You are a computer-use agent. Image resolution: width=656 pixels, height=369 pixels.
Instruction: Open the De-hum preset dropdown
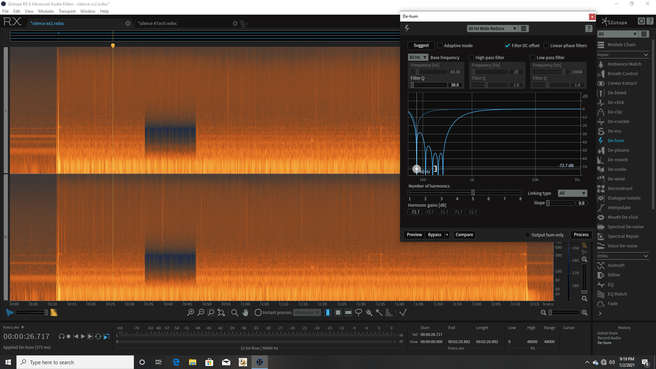[492, 29]
